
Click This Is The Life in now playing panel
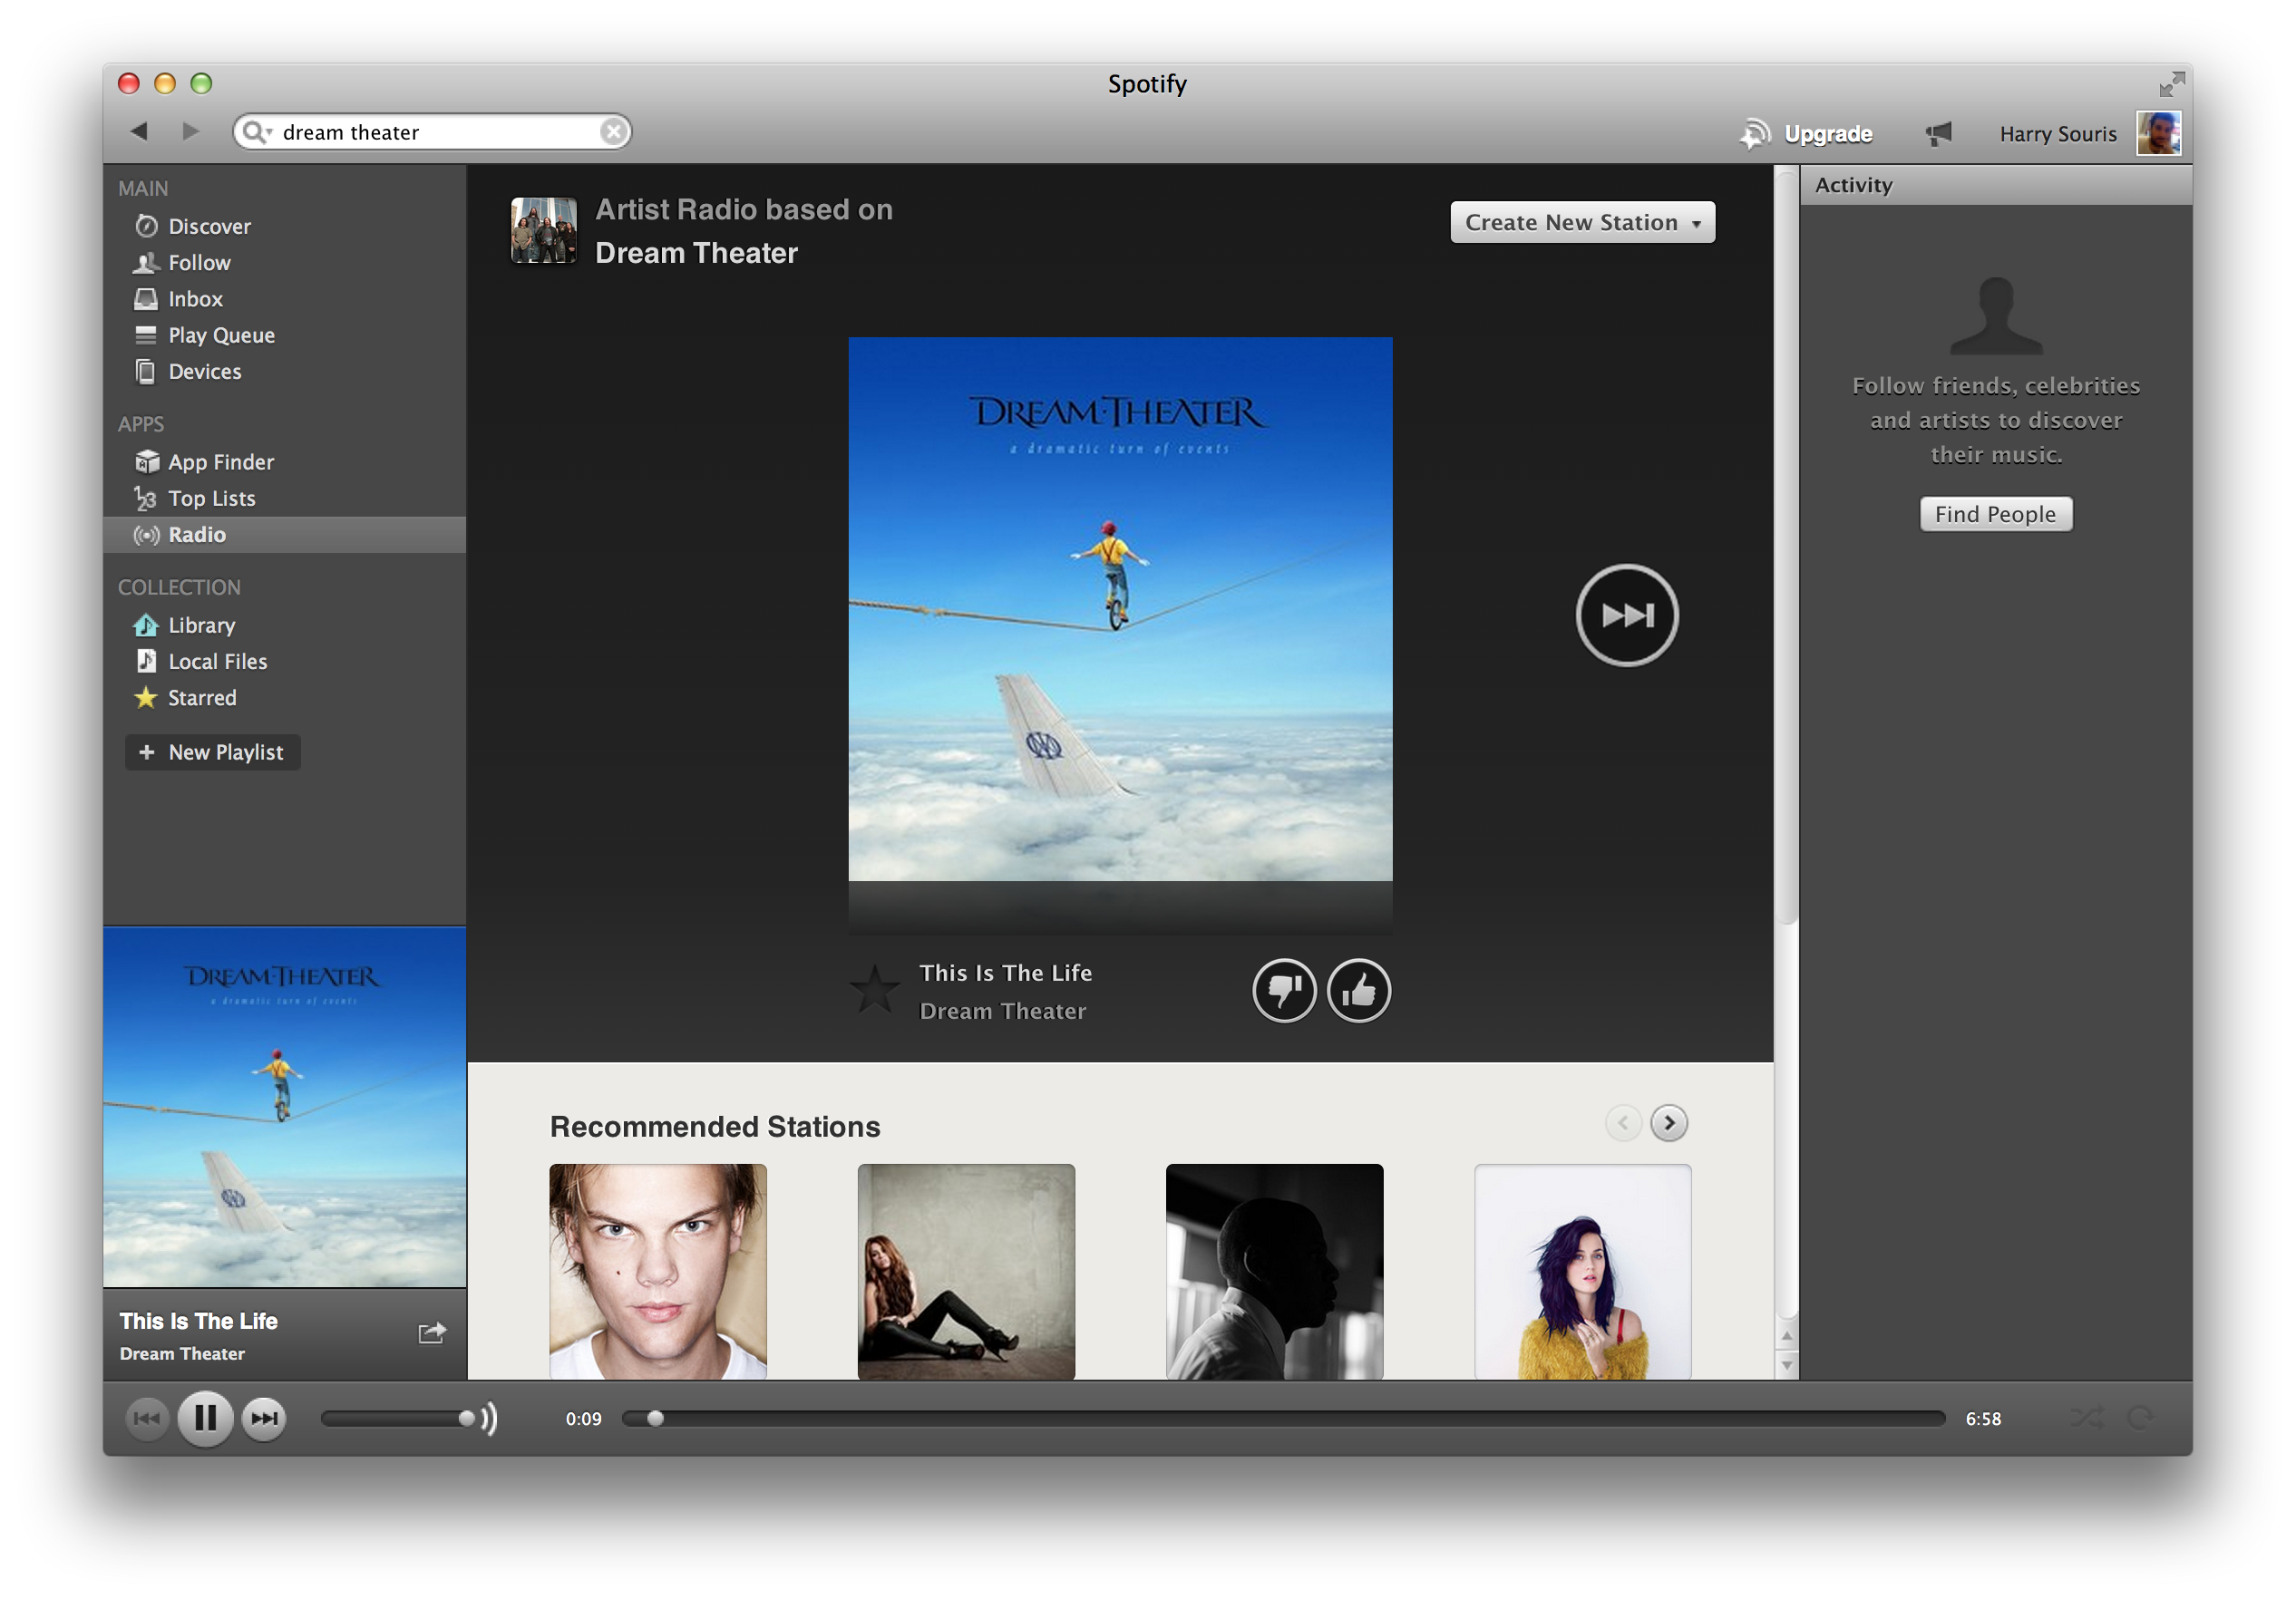[x=199, y=1322]
